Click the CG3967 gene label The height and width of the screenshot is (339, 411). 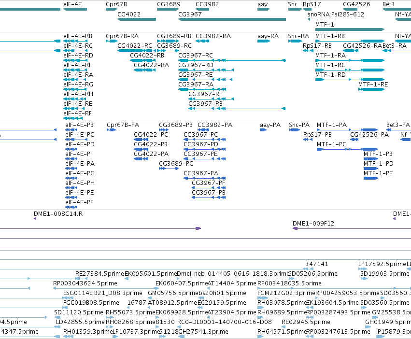(190, 14)
